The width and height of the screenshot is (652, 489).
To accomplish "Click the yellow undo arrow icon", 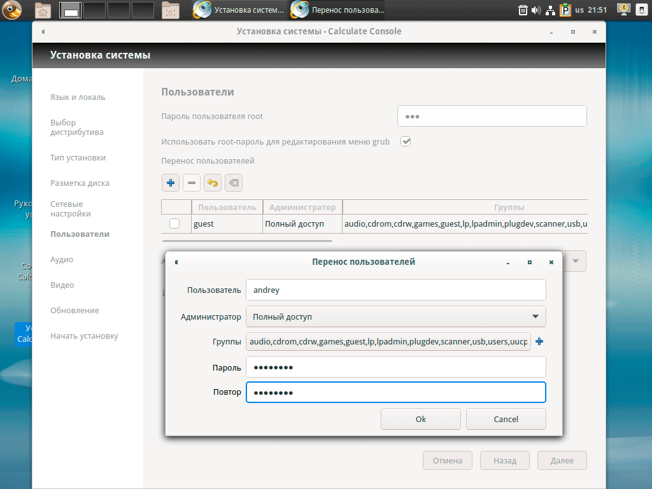I will 213,183.
